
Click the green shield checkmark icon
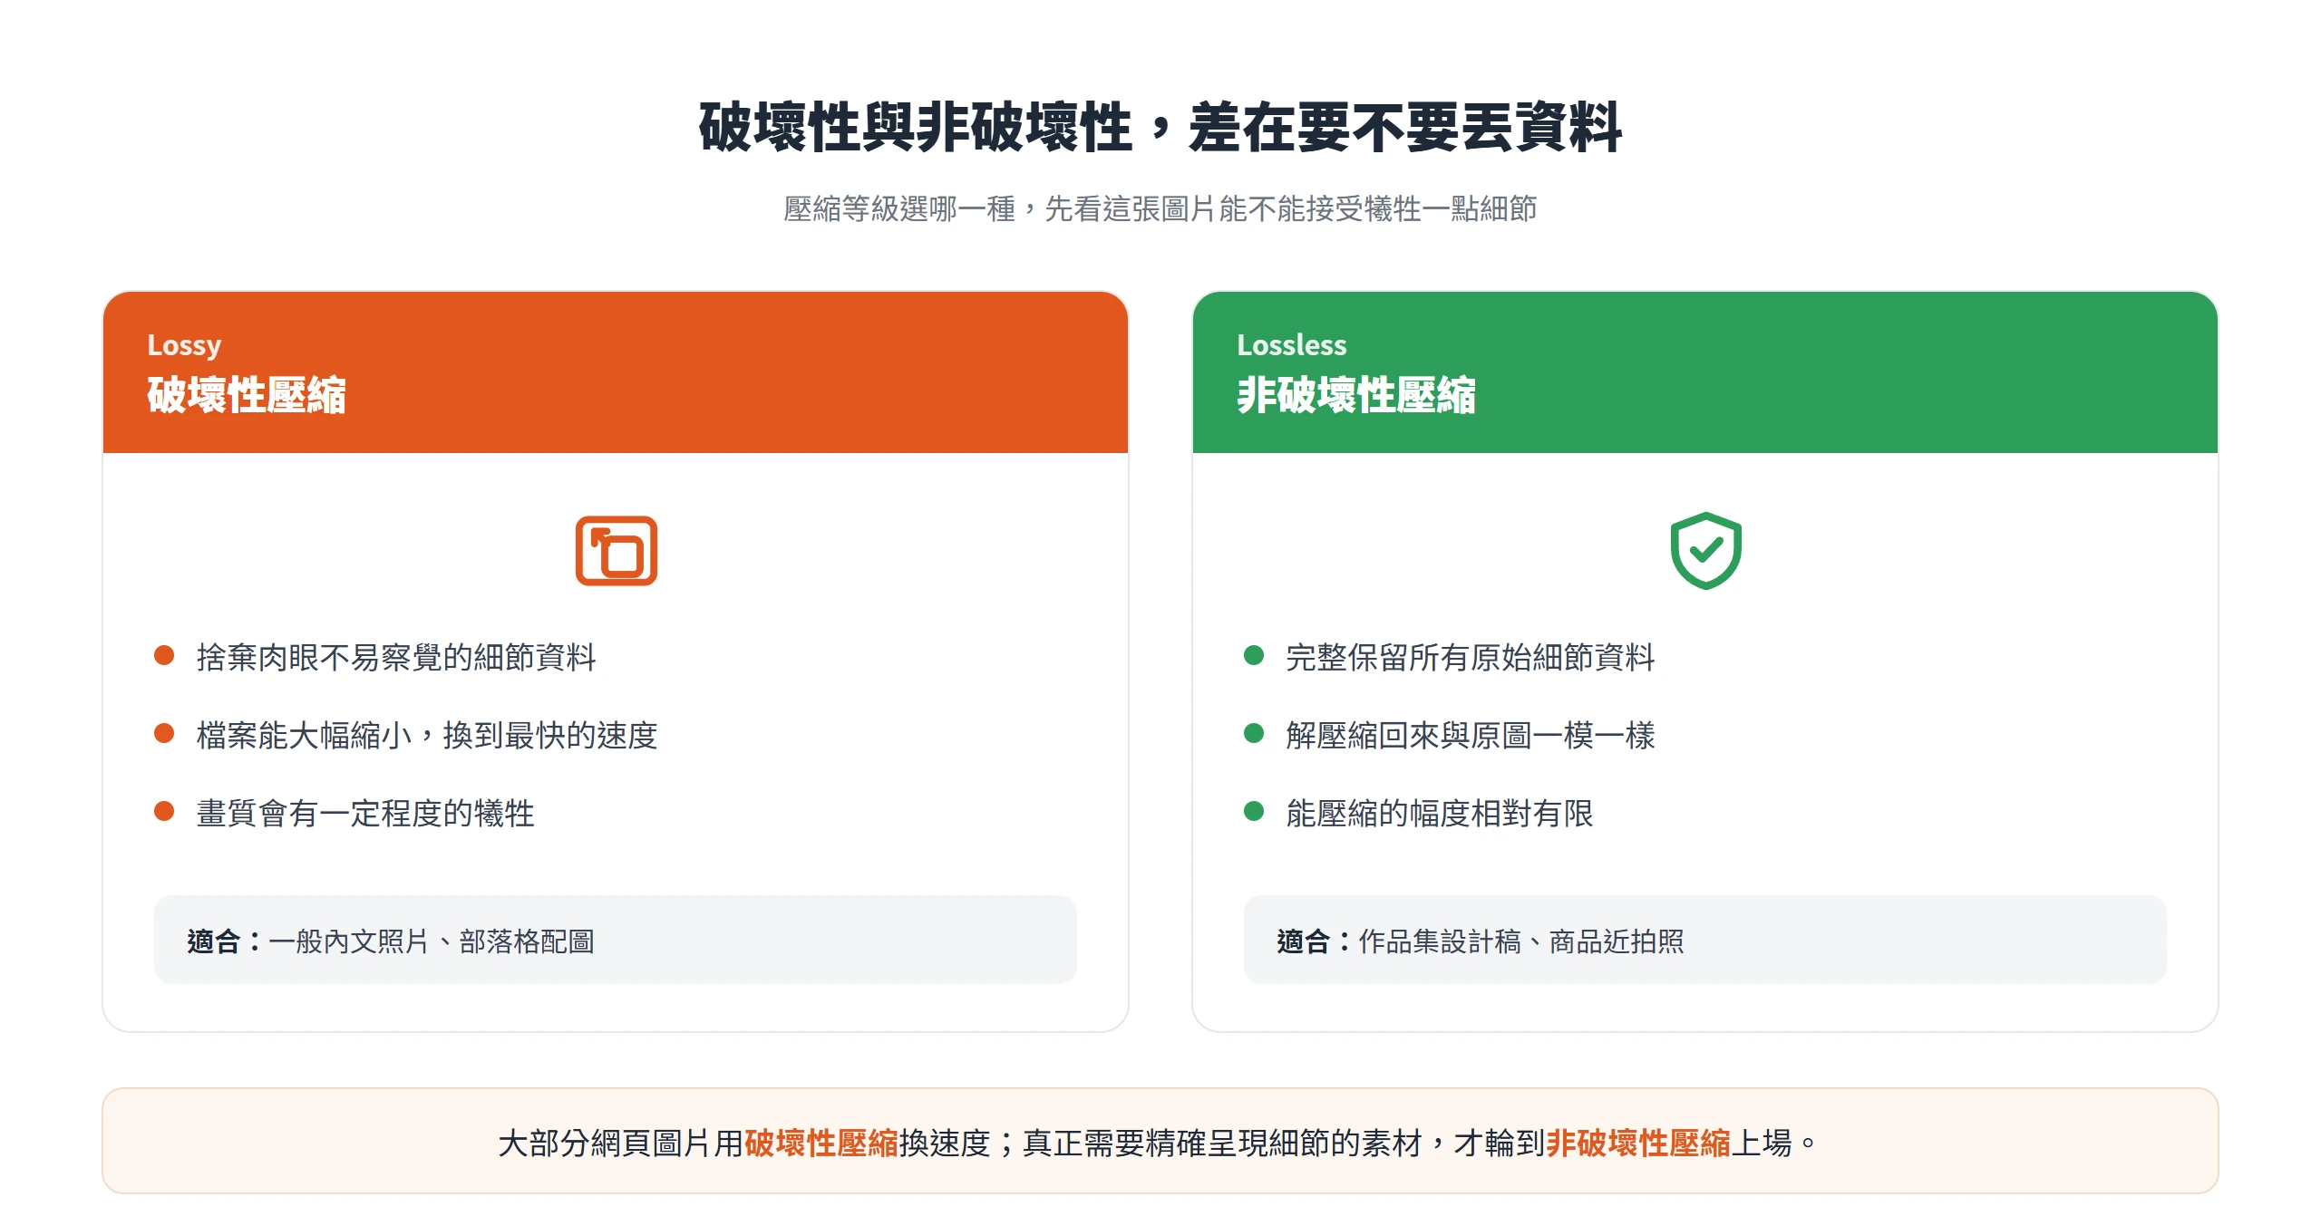click(1705, 551)
